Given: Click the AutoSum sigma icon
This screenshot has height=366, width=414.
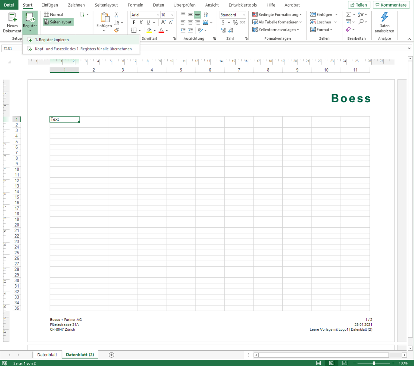Looking at the screenshot, I should (348, 15).
